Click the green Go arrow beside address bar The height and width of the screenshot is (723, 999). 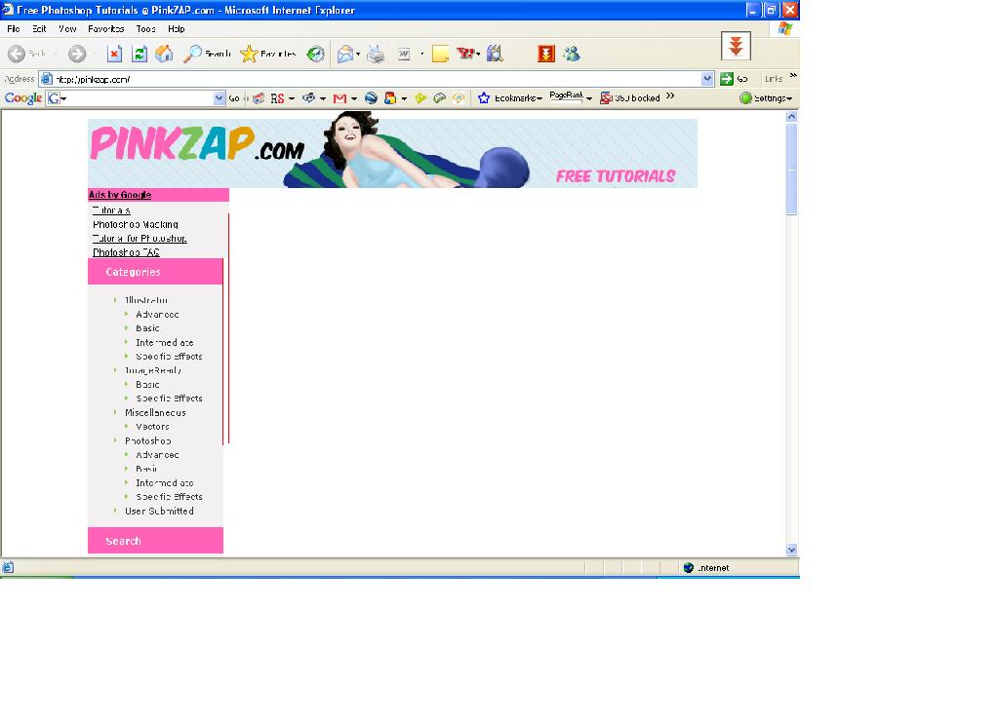[726, 79]
